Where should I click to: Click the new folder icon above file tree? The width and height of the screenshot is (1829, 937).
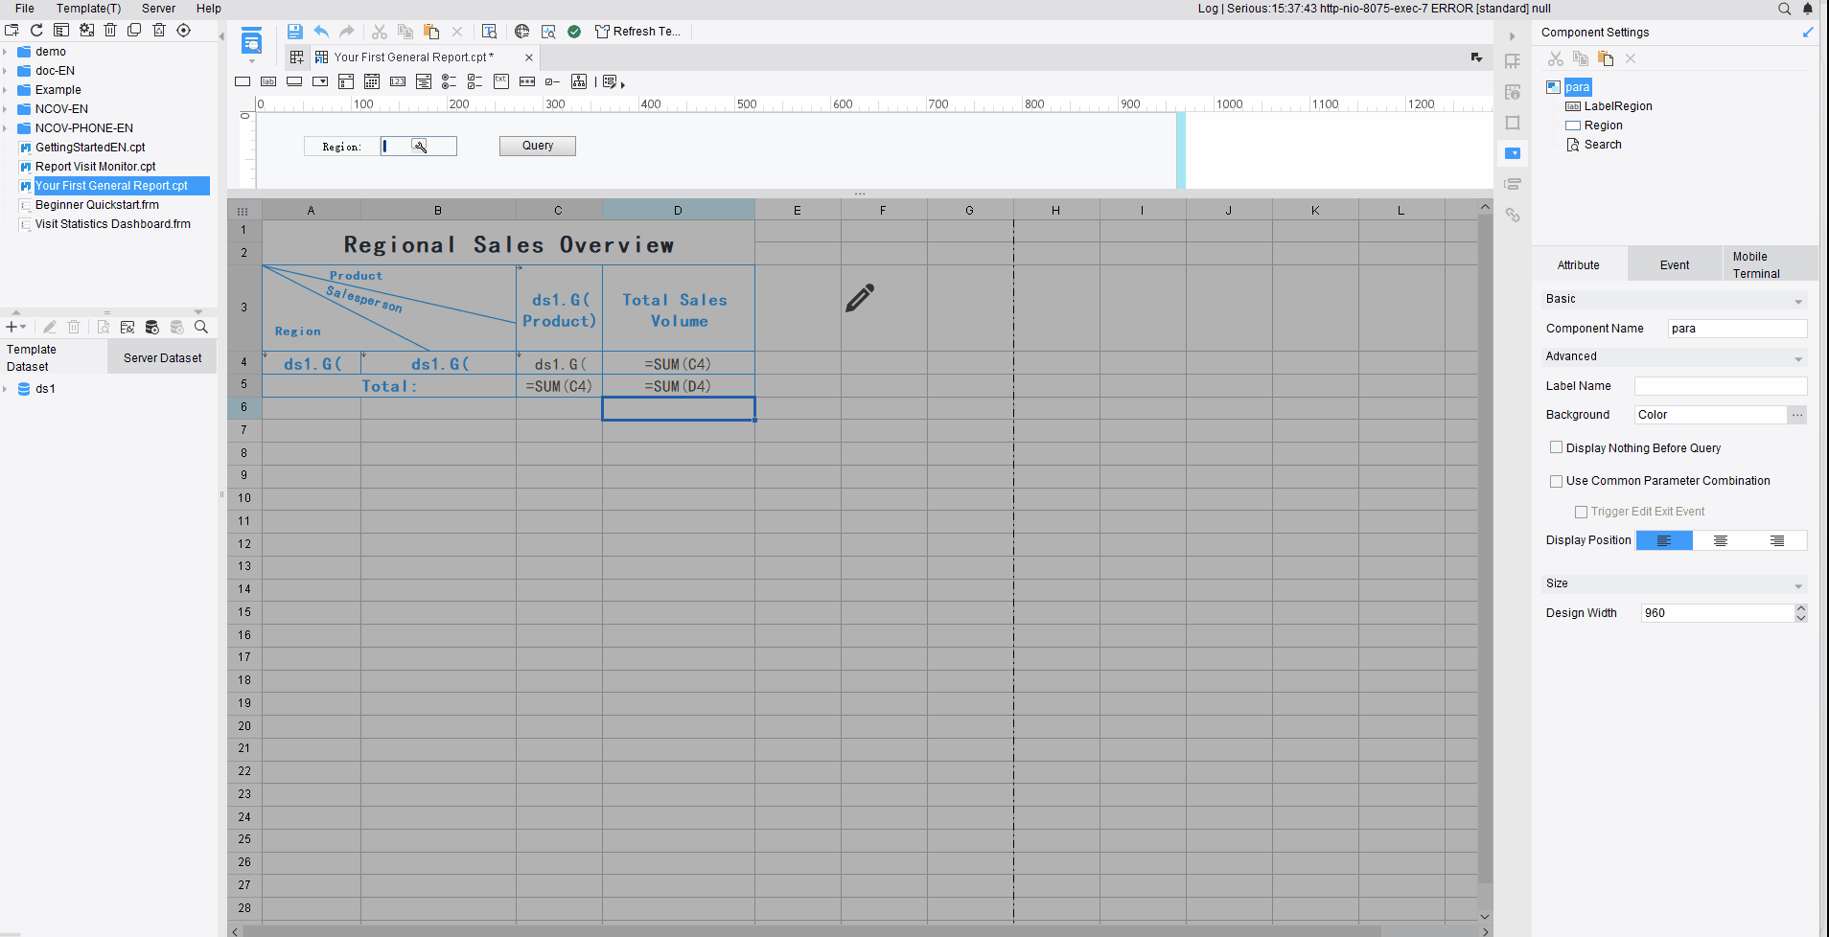tap(12, 31)
